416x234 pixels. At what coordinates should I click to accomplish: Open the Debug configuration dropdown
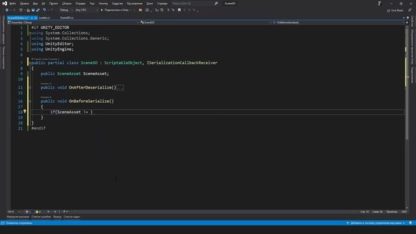point(66,10)
